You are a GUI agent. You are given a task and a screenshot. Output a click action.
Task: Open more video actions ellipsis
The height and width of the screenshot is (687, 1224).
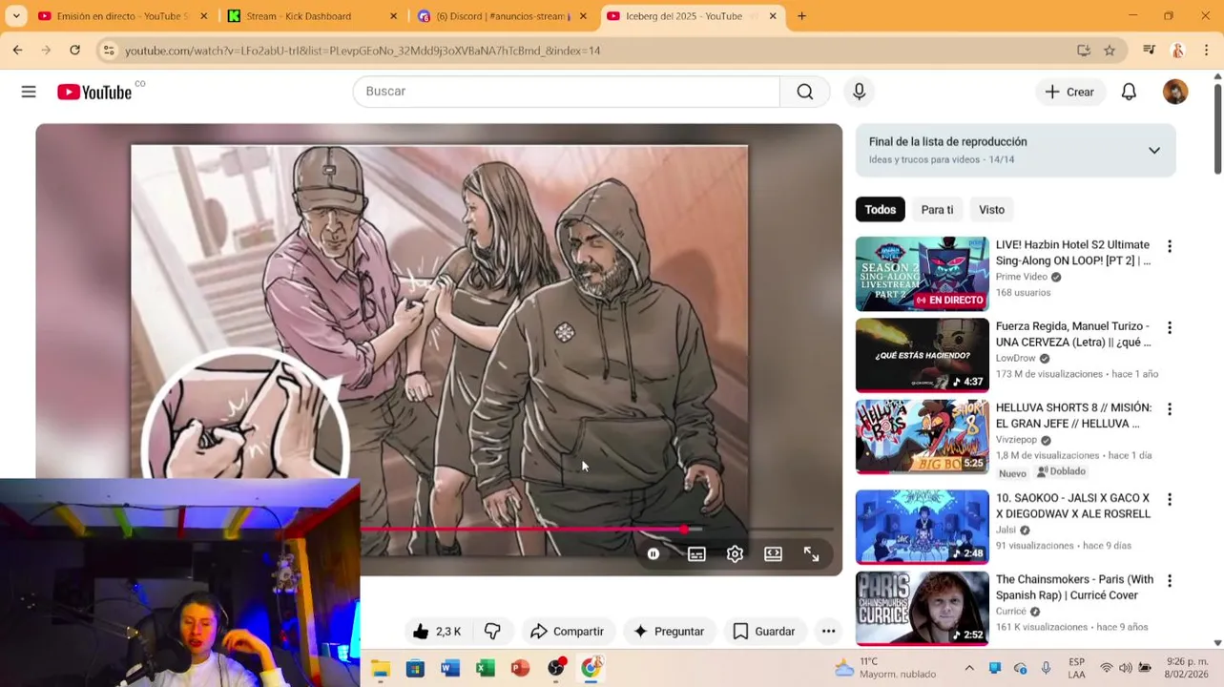(828, 631)
